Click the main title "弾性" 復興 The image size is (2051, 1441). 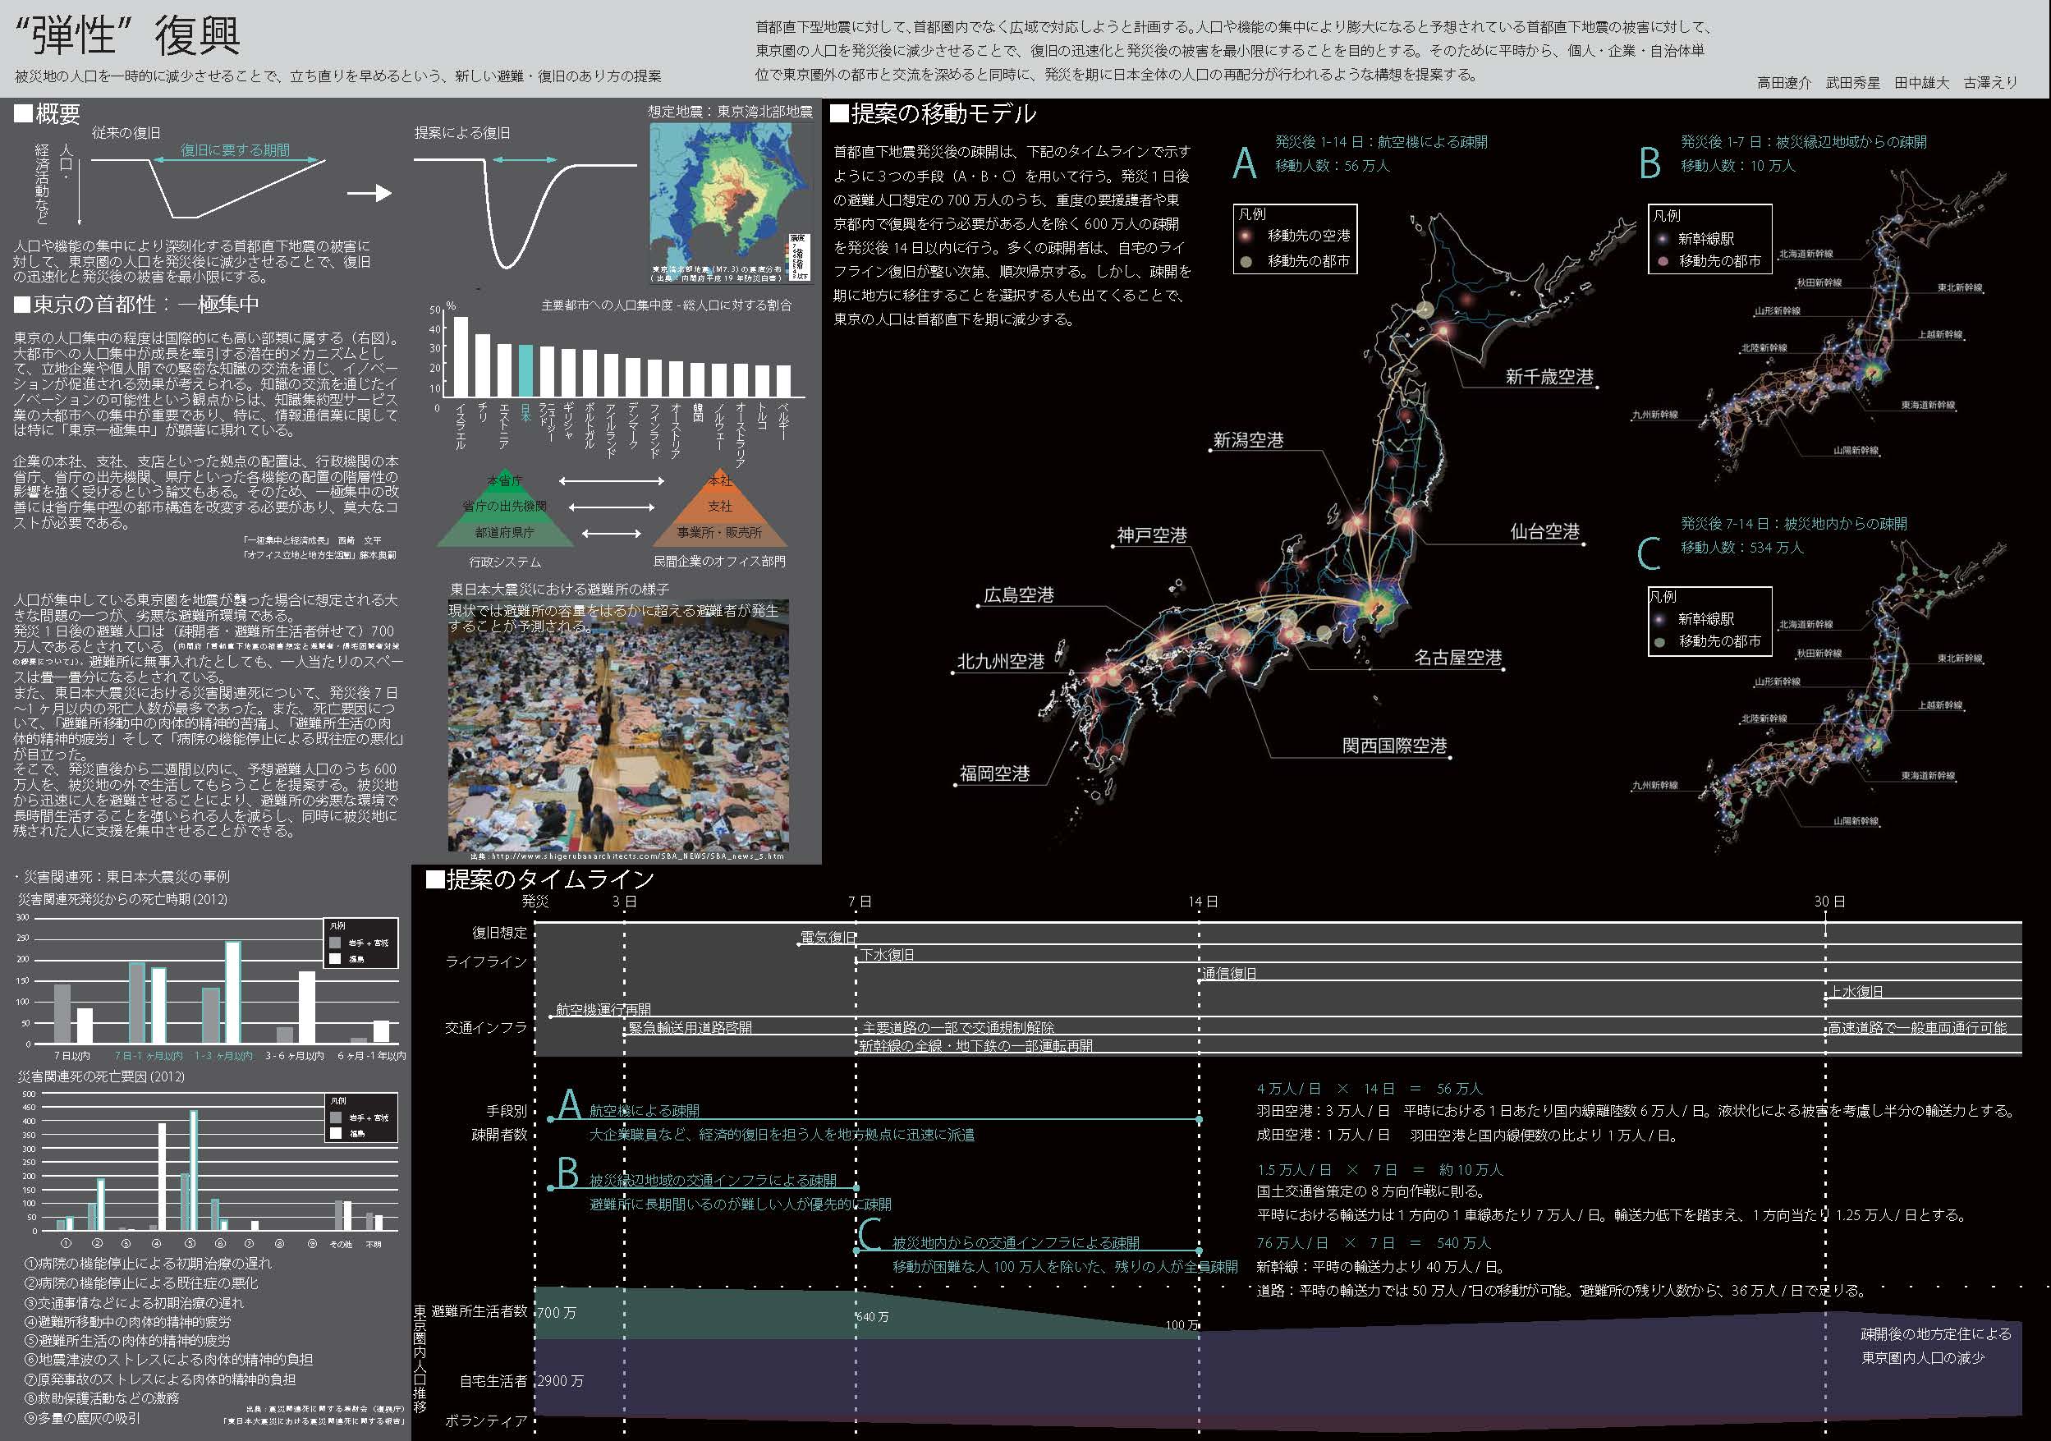point(128,36)
